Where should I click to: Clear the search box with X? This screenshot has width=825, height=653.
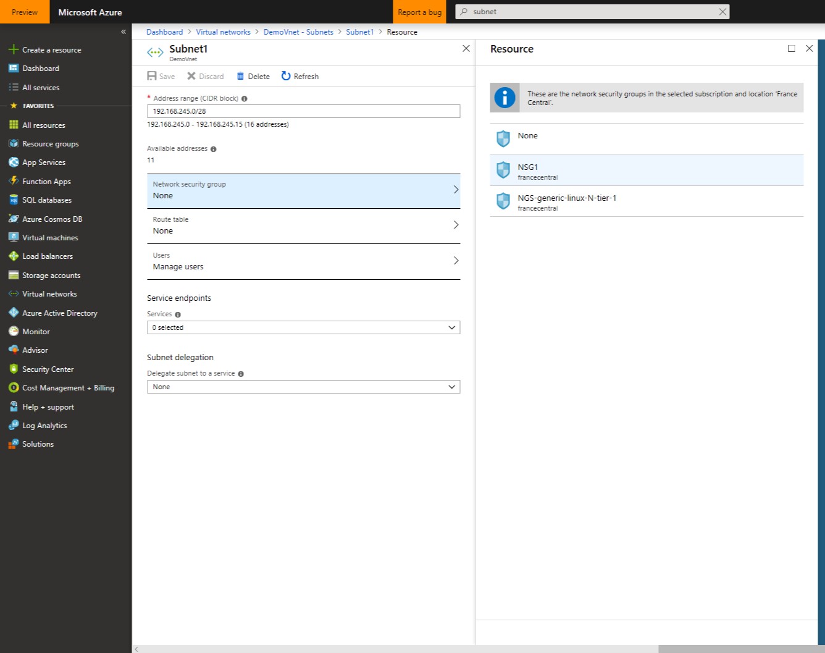722,12
